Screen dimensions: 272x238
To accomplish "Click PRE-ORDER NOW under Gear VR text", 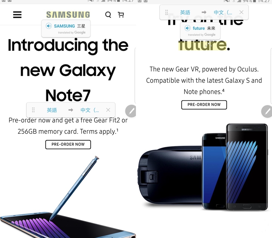I will (204, 105).
